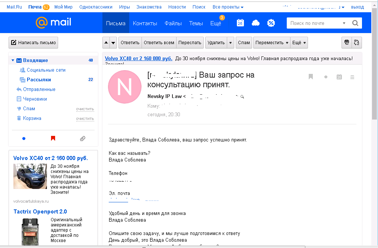Click the translate letter icon

(357, 43)
